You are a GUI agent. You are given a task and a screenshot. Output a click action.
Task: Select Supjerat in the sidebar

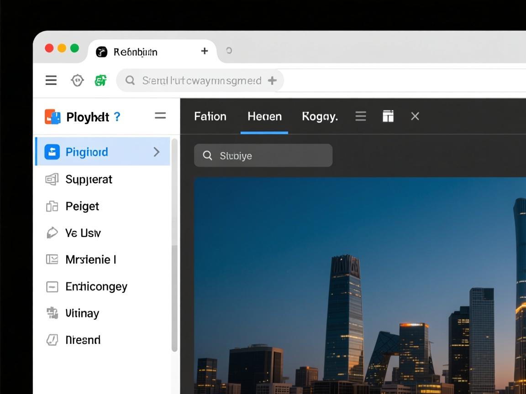pyautogui.click(x=89, y=179)
